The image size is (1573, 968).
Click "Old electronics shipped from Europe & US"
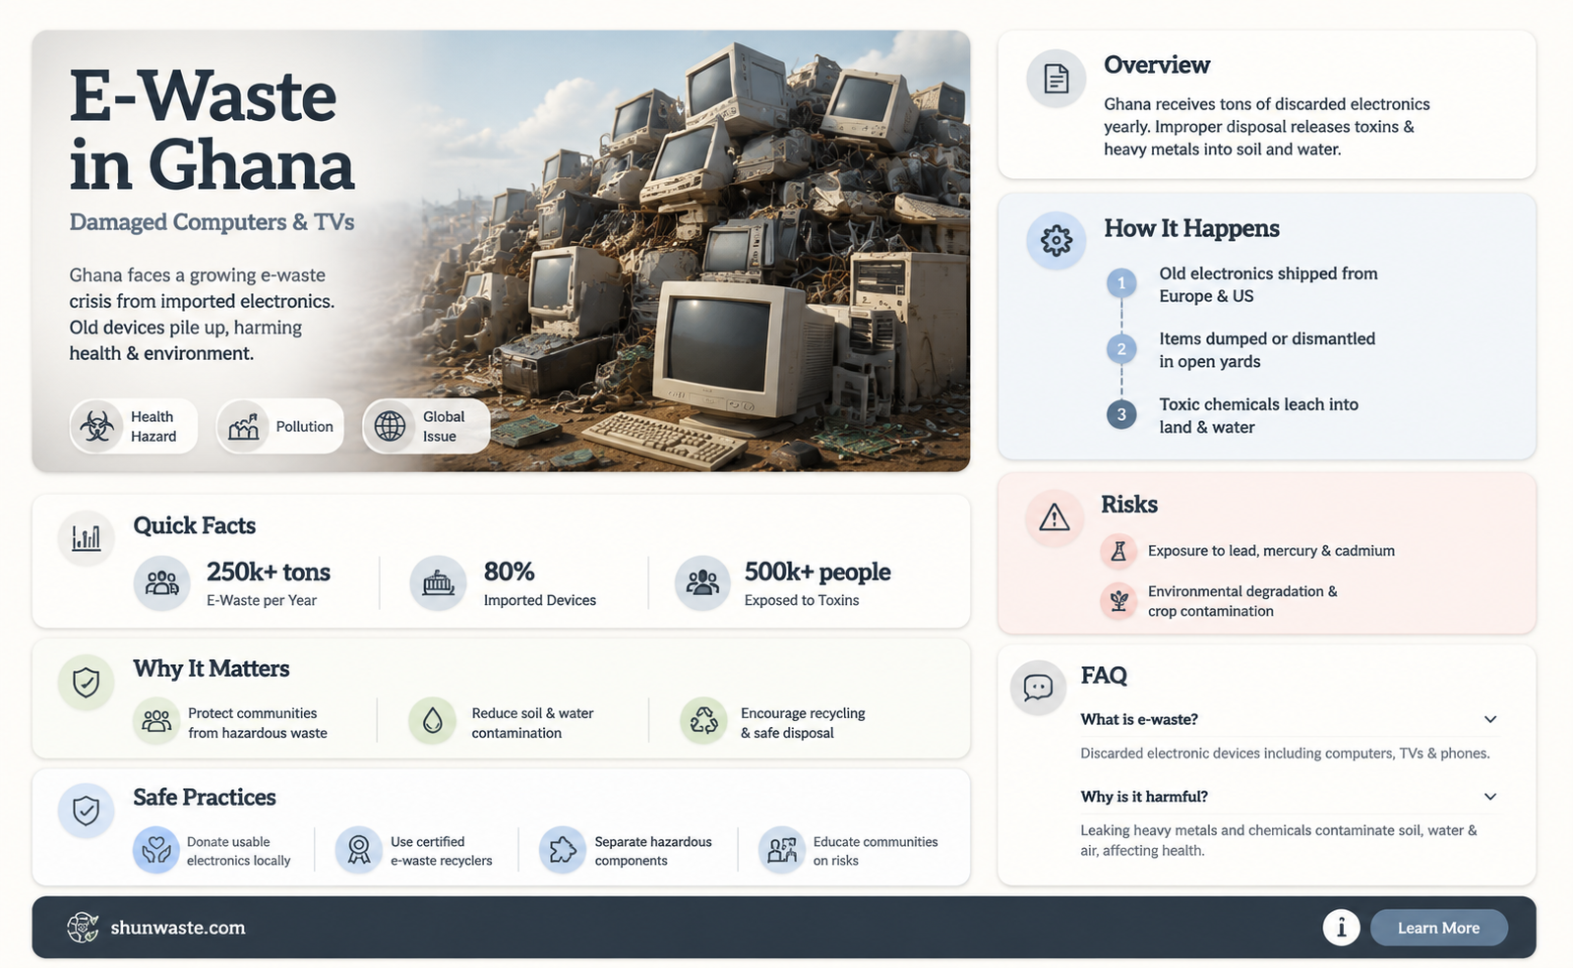tap(1268, 284)
